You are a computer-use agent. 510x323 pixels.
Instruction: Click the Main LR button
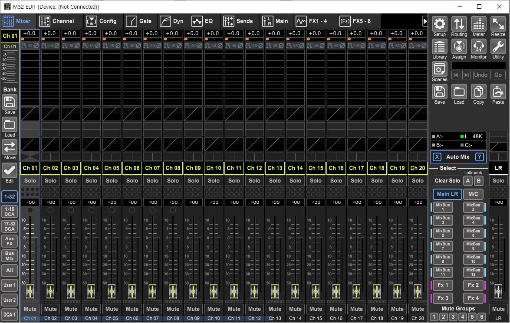(447, 194)
